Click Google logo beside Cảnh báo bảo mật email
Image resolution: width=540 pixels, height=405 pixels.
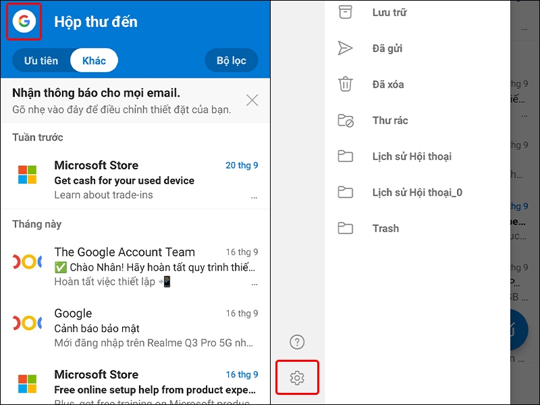(27, 323)
